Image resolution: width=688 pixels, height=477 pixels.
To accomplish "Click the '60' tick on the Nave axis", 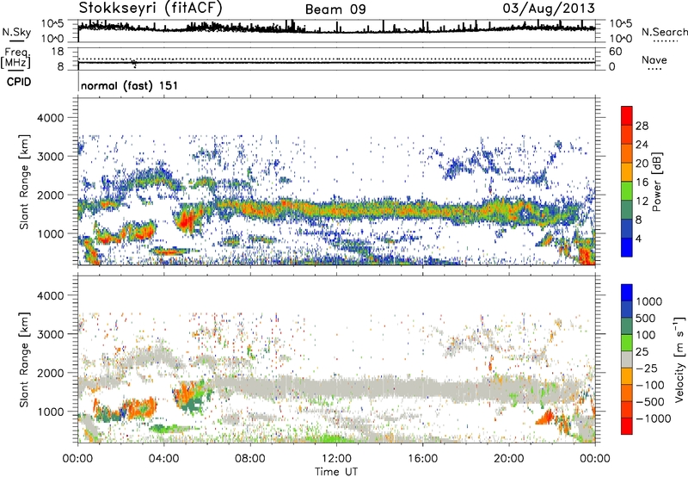I will point(615,52).
